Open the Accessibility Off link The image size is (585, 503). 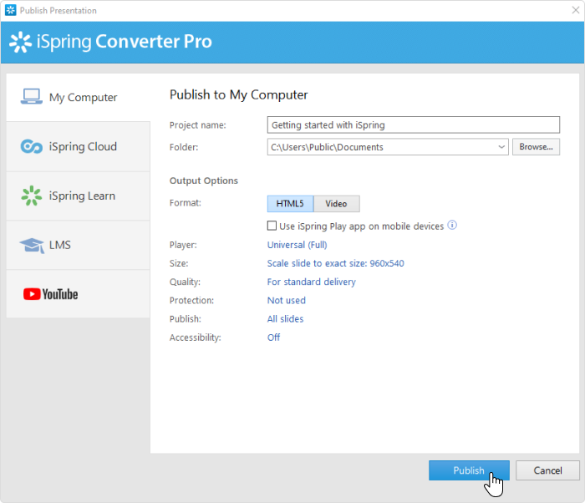(273, 338)
